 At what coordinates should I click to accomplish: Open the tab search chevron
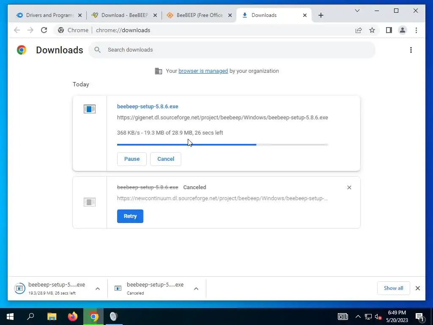click(357, 11)
